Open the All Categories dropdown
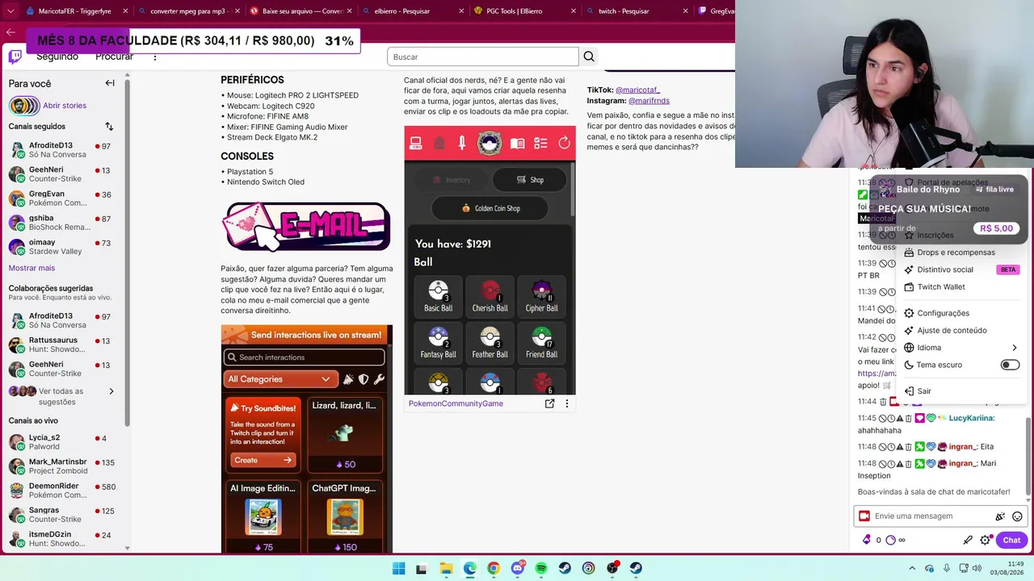 tap(280, 379)
